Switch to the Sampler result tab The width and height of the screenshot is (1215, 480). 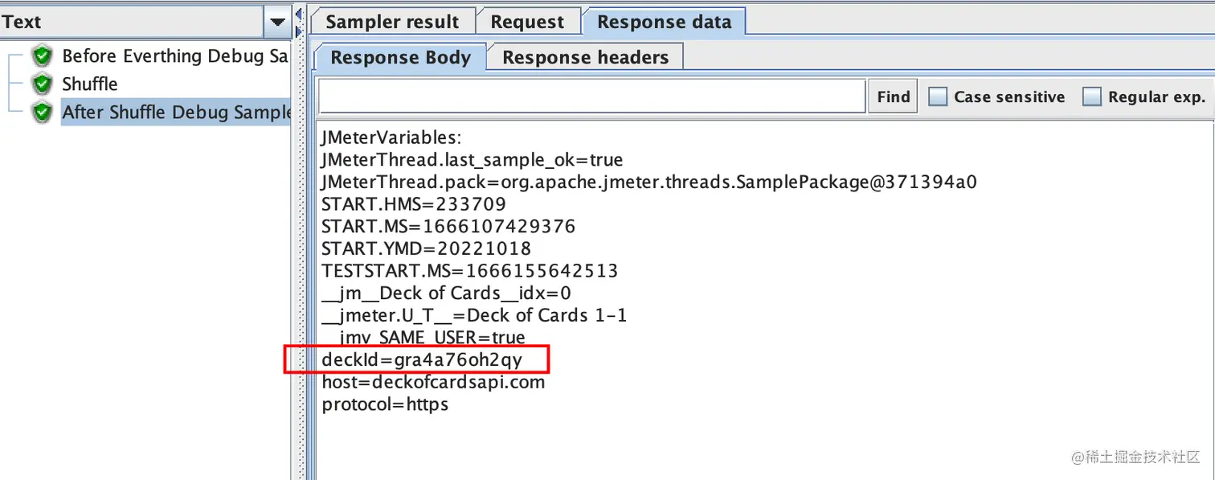pyautogui.click(x=392, y=22)
